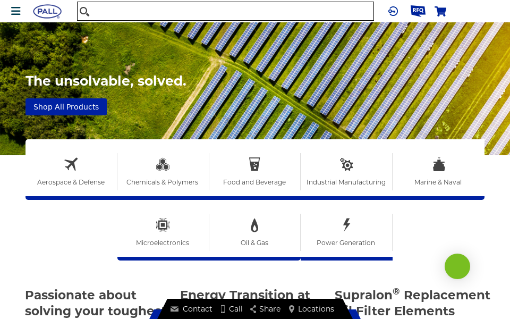Select the Oil & Gas droplet icon
This screenshot has height=319, width=510.
[254, 225]
